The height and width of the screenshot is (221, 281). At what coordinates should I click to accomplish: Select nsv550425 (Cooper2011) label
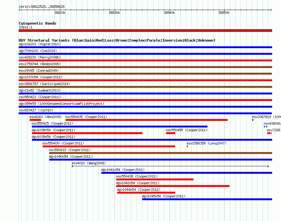coord(52,123)
